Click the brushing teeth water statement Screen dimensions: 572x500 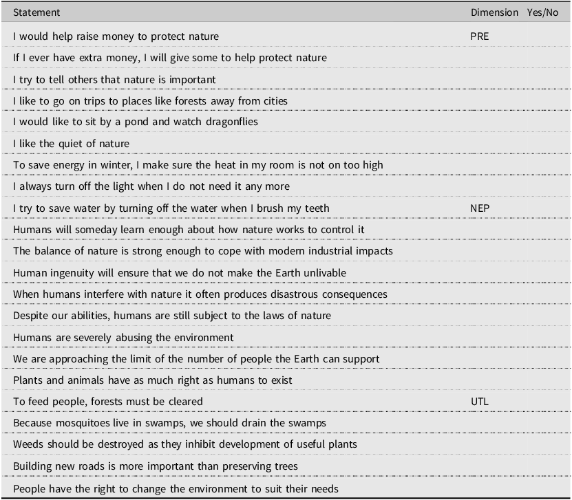coord(171,208)
